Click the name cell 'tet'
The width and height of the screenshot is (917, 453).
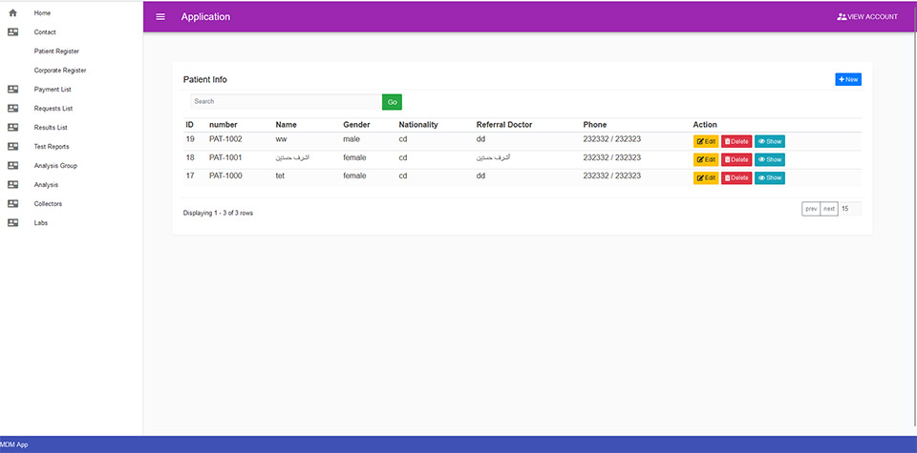(x=280, y=175)
